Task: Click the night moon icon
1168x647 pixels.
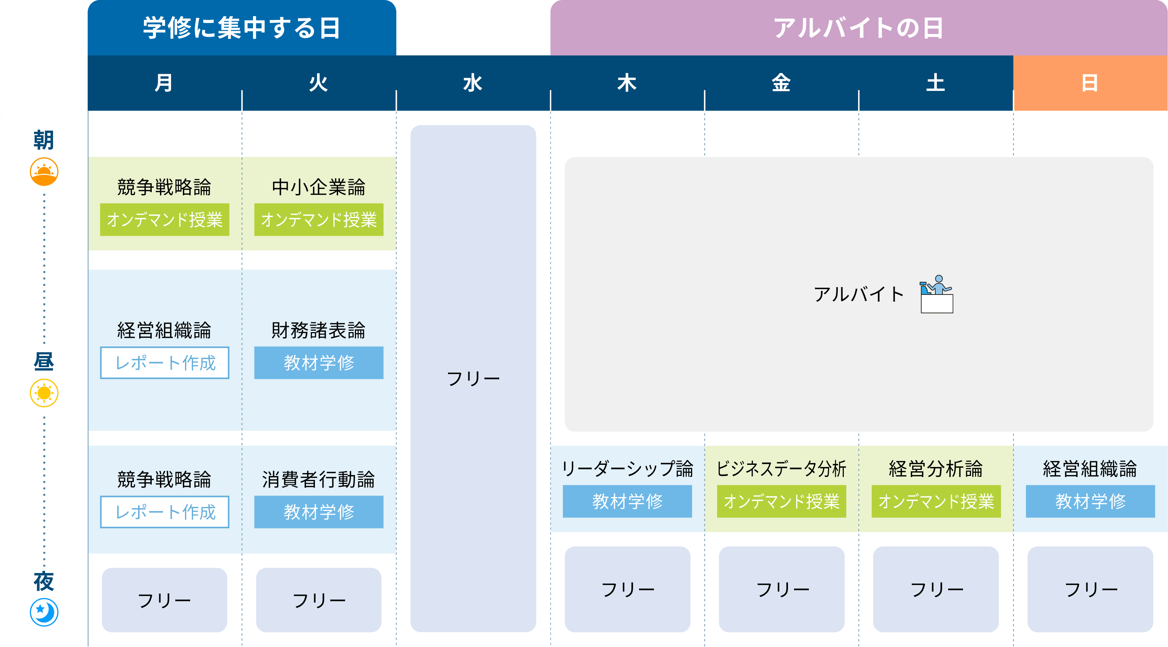Action: pos(44,612)
